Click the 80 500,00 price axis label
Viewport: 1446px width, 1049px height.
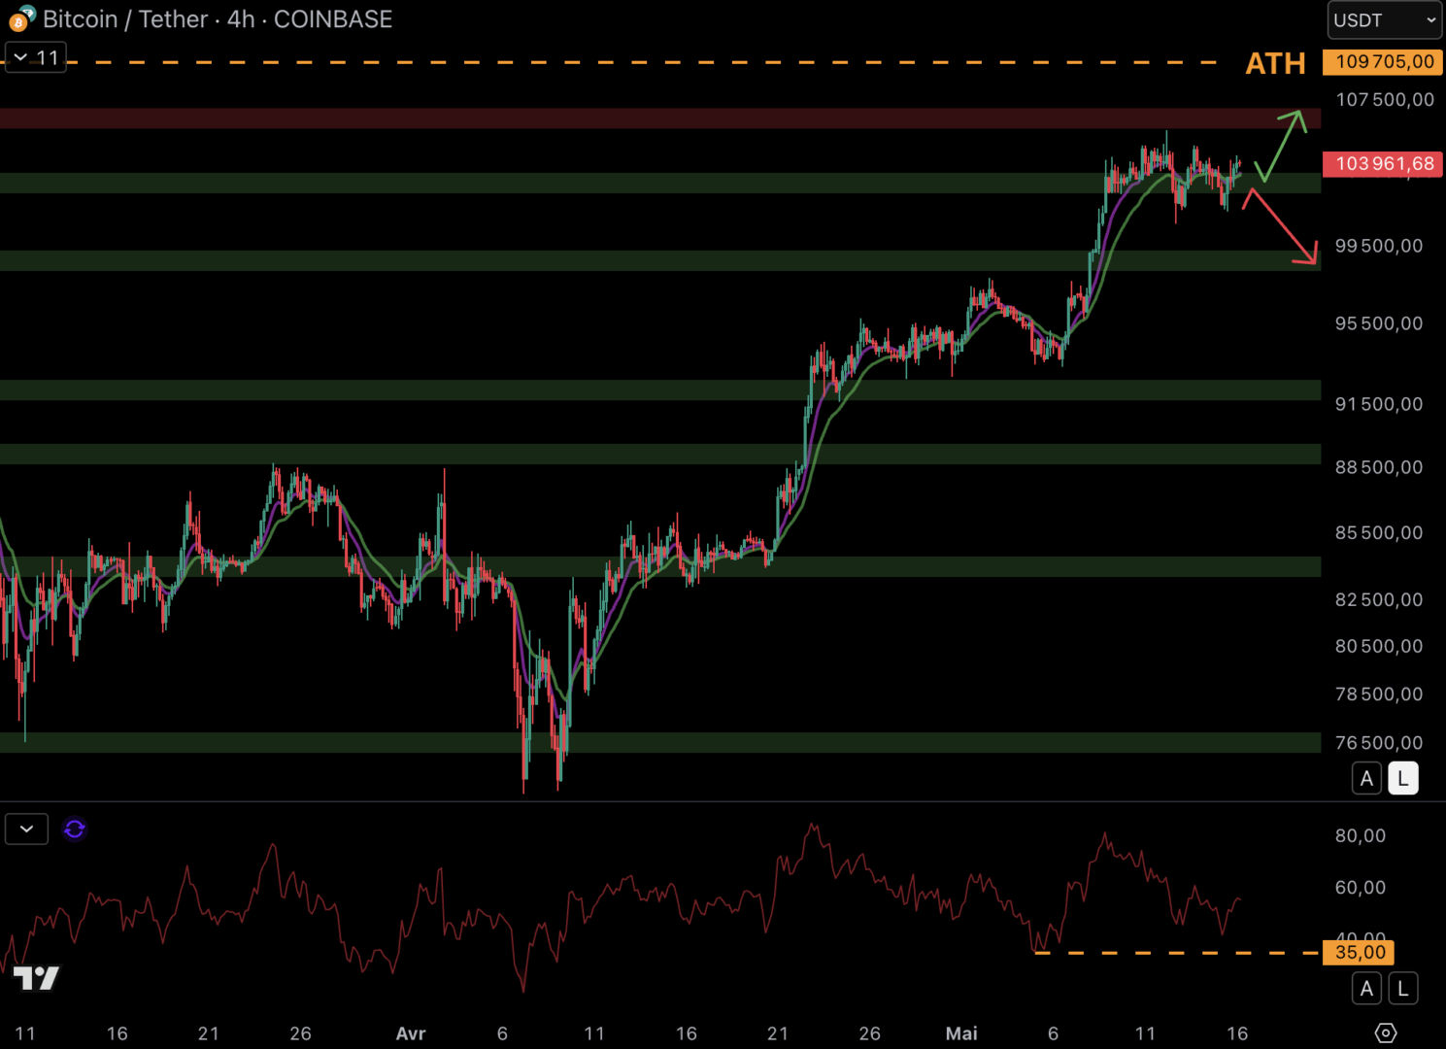click(x=1379, y=646)
